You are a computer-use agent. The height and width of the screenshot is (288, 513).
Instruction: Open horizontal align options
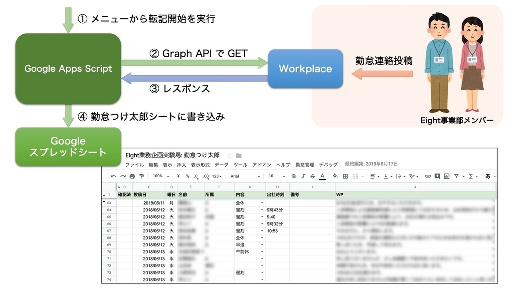pos(374,176)
